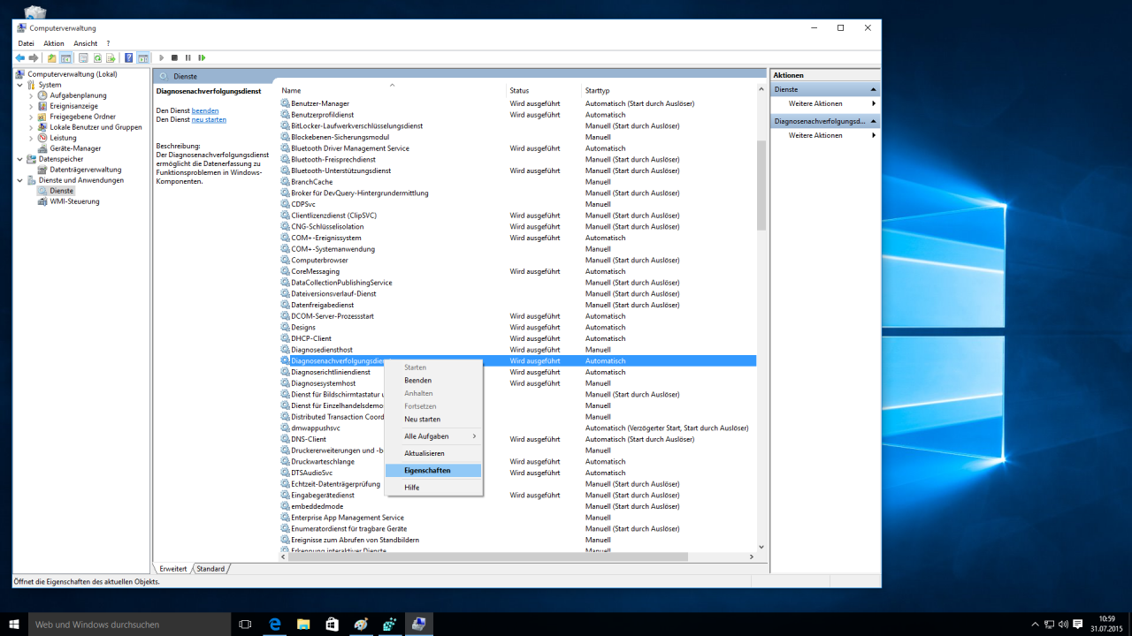Toggle the console tree toolbar icon
The height and width of the screenshot is (636, 1132).
tap(65, 57)
